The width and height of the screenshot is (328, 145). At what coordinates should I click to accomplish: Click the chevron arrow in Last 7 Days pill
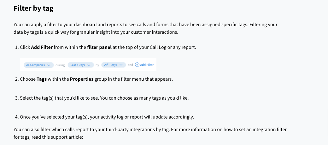[x=89, y=65]
